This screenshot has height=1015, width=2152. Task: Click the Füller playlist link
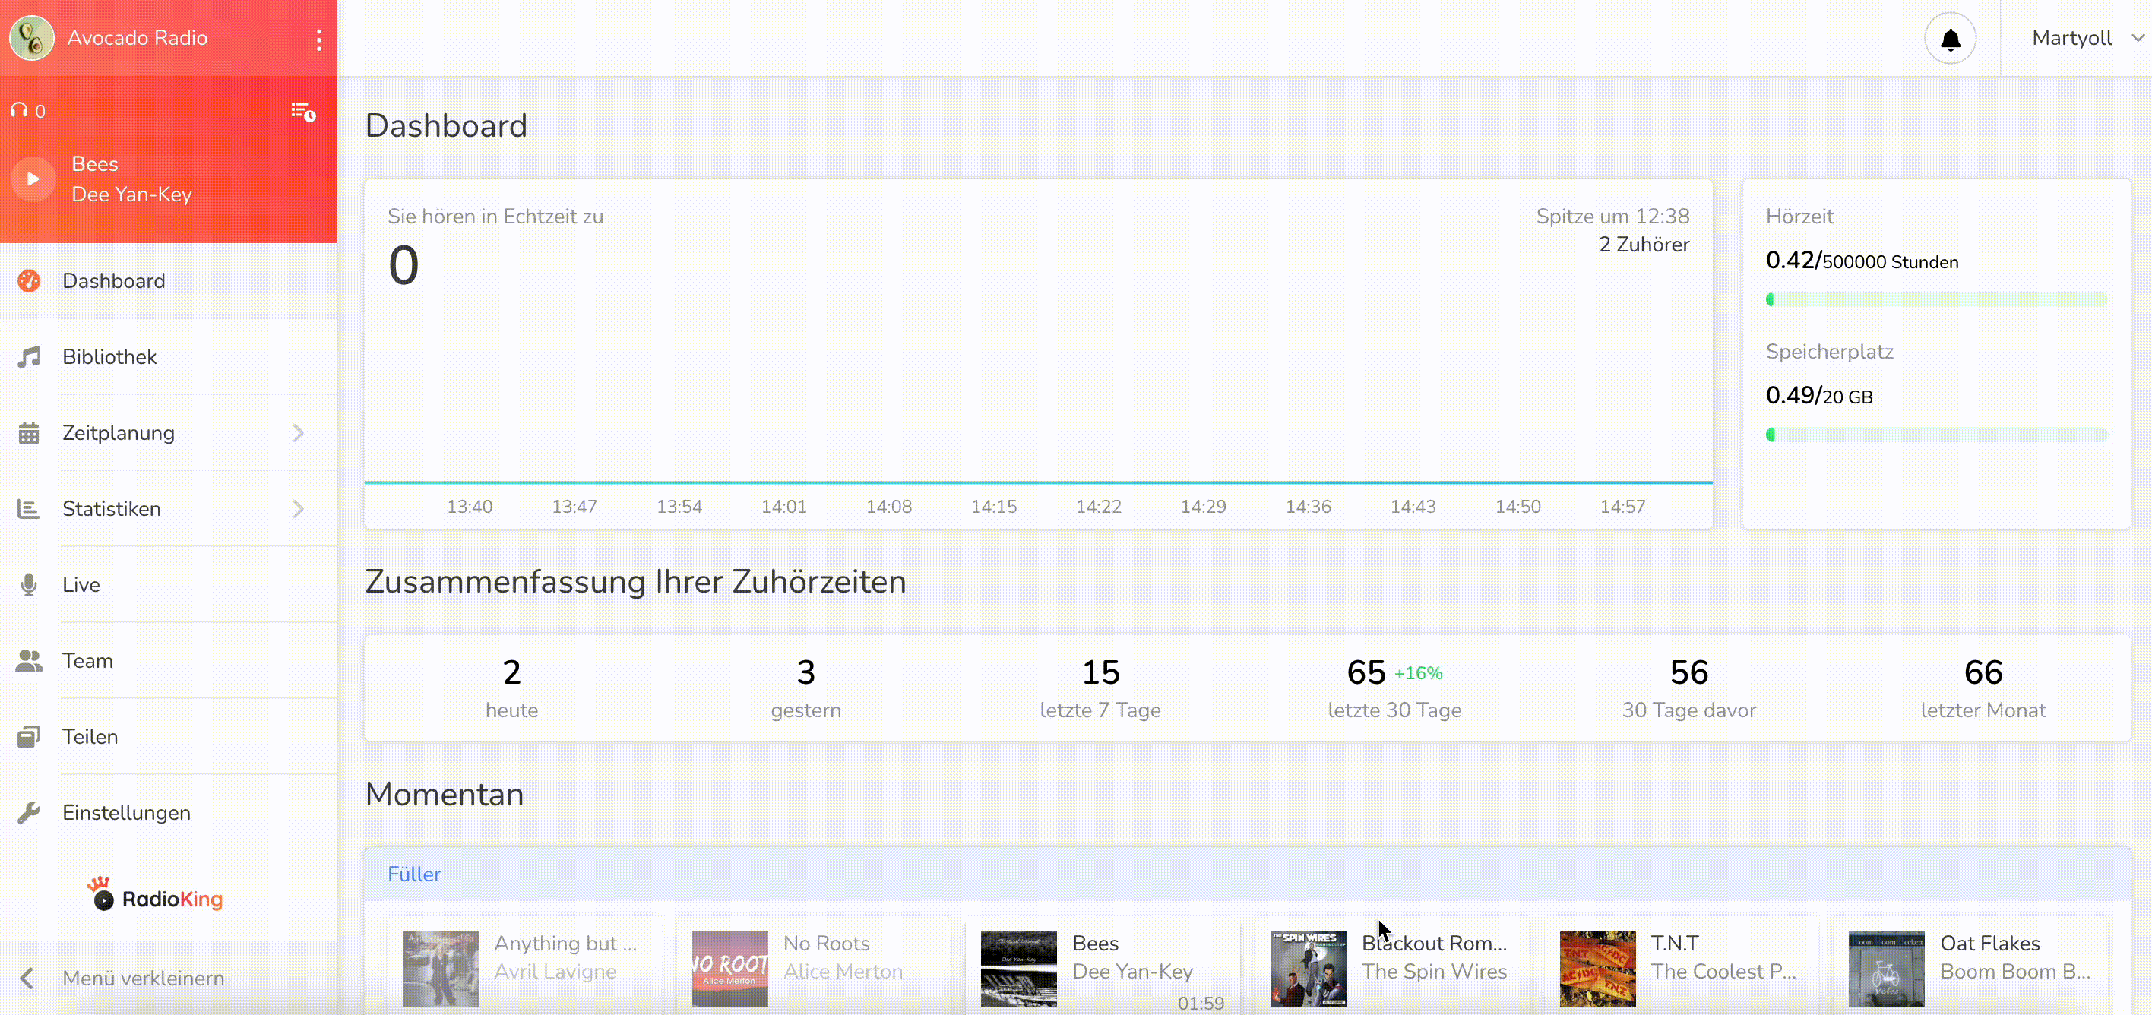point(413,874)
